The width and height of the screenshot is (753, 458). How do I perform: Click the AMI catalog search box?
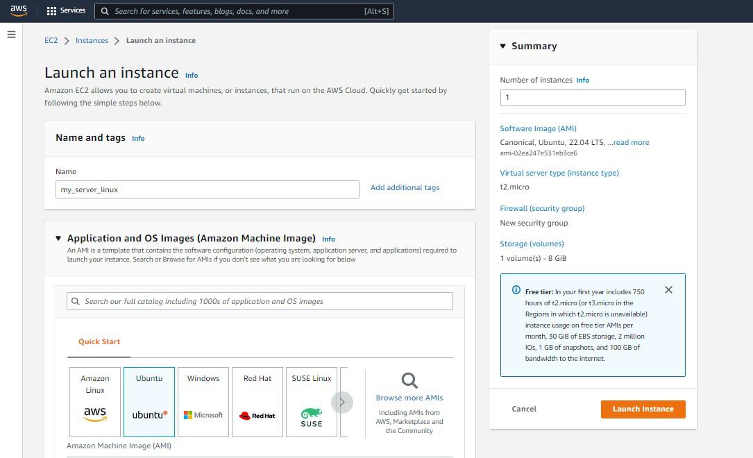[x=260, y=301]
